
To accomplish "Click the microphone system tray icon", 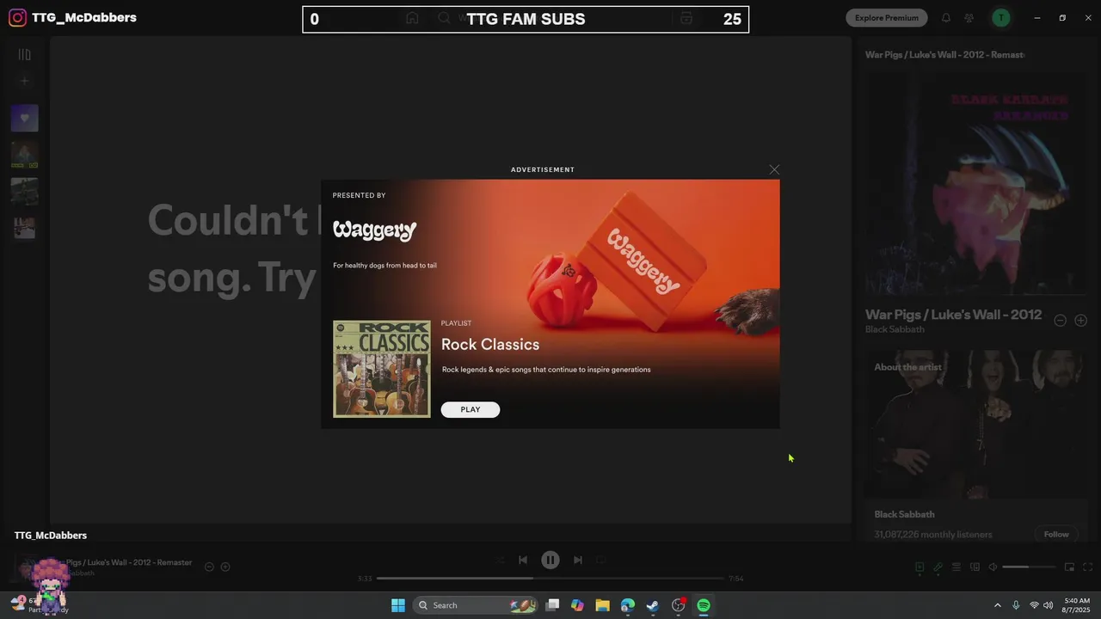I will [x=1016, y=605].
